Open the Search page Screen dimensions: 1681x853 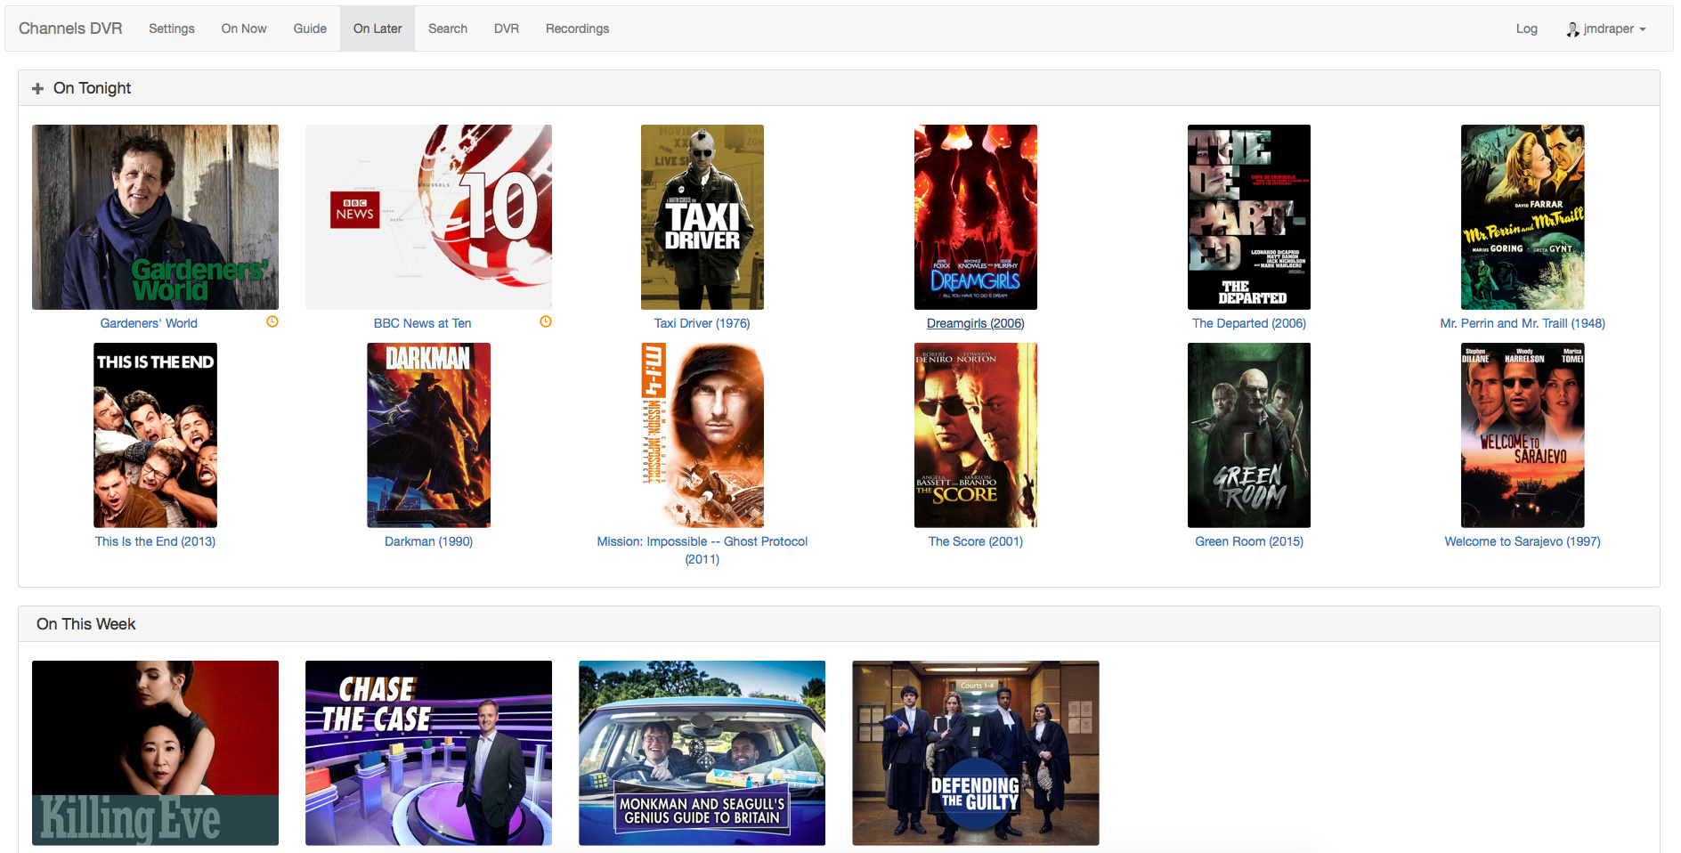point(447,28)
